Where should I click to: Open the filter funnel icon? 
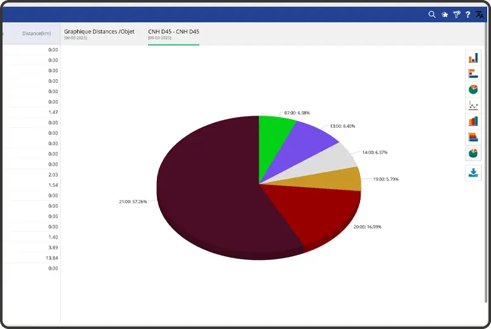(457, 15)
